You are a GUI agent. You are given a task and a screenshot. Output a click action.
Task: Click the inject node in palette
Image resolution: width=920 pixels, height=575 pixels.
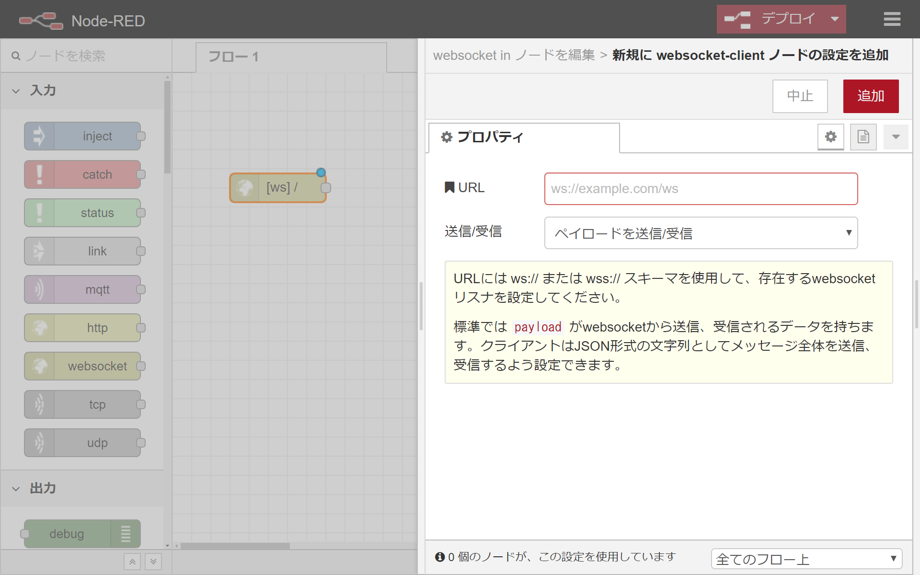[x=82, y=136]
